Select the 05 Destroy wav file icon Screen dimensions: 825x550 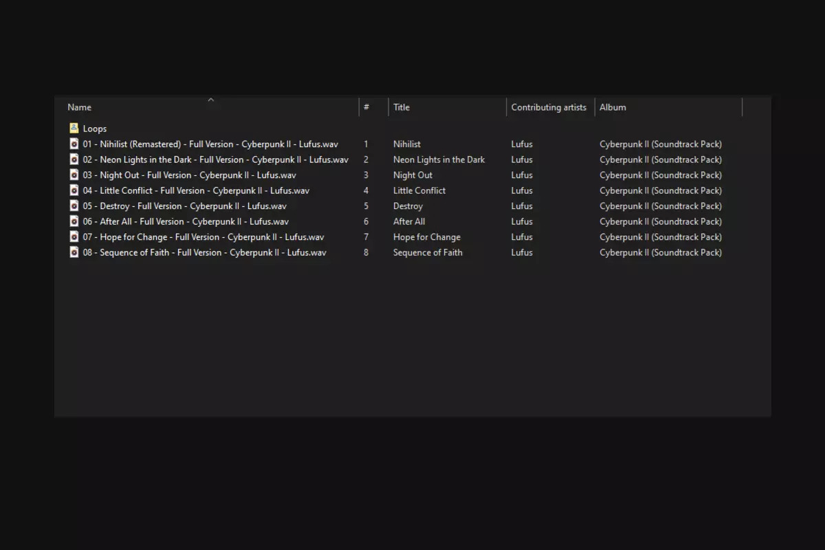pos(74,206)
